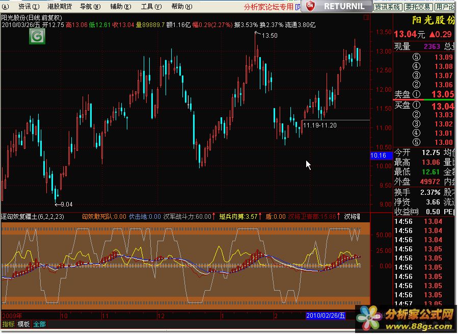Click the 短兵肉搏:3.57 indicator value
458x334 pixels.
pyautogui.click(x=238, y=217)
